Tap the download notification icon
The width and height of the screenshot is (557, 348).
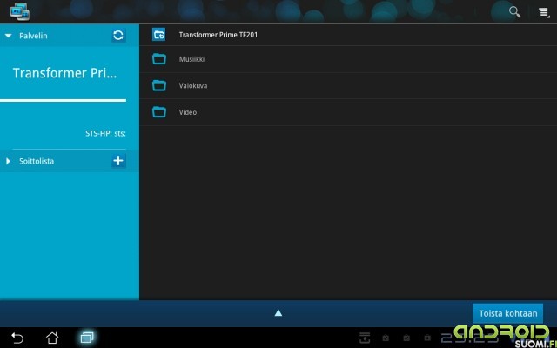point(365,338)
